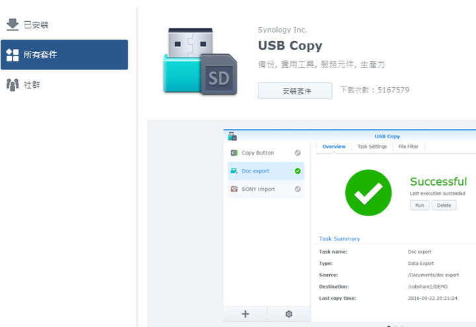The width and height of the screenshot is (476, 327).
Task: Click the Synology Inc. developer name
Action: pos(282,30)
